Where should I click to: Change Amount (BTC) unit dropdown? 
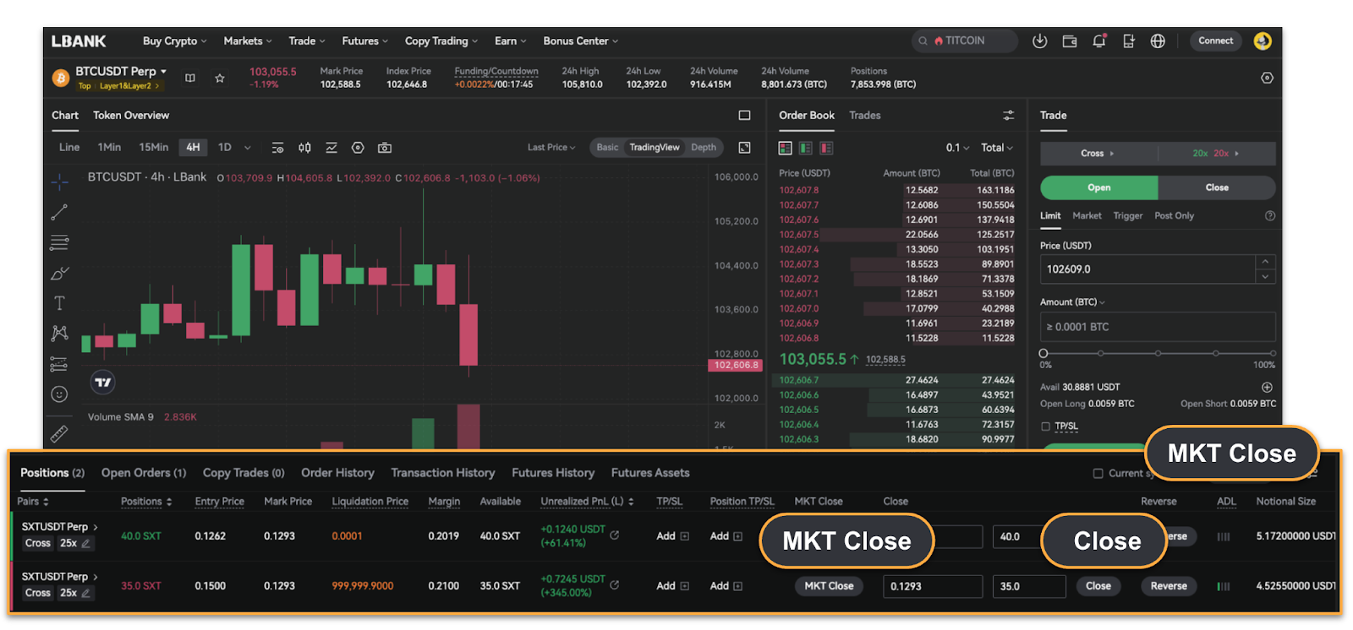(x=1072, y=302)
